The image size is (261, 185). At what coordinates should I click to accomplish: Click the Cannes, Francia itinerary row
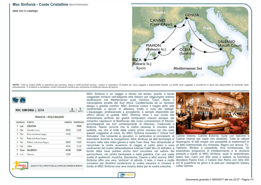pyautogui.click(x=49, y=130)
